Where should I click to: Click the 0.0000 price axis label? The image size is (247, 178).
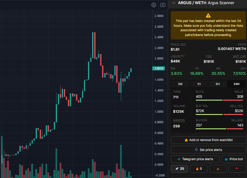pos(159,165)
